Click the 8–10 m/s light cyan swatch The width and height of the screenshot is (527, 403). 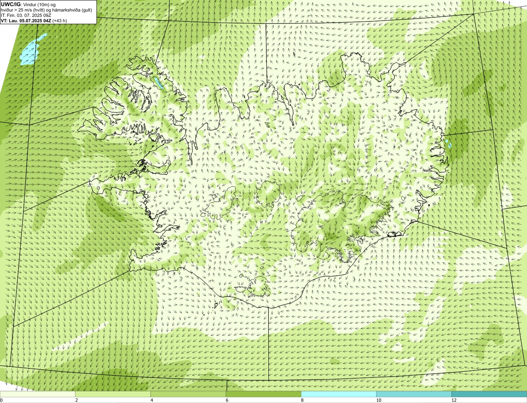339,394
